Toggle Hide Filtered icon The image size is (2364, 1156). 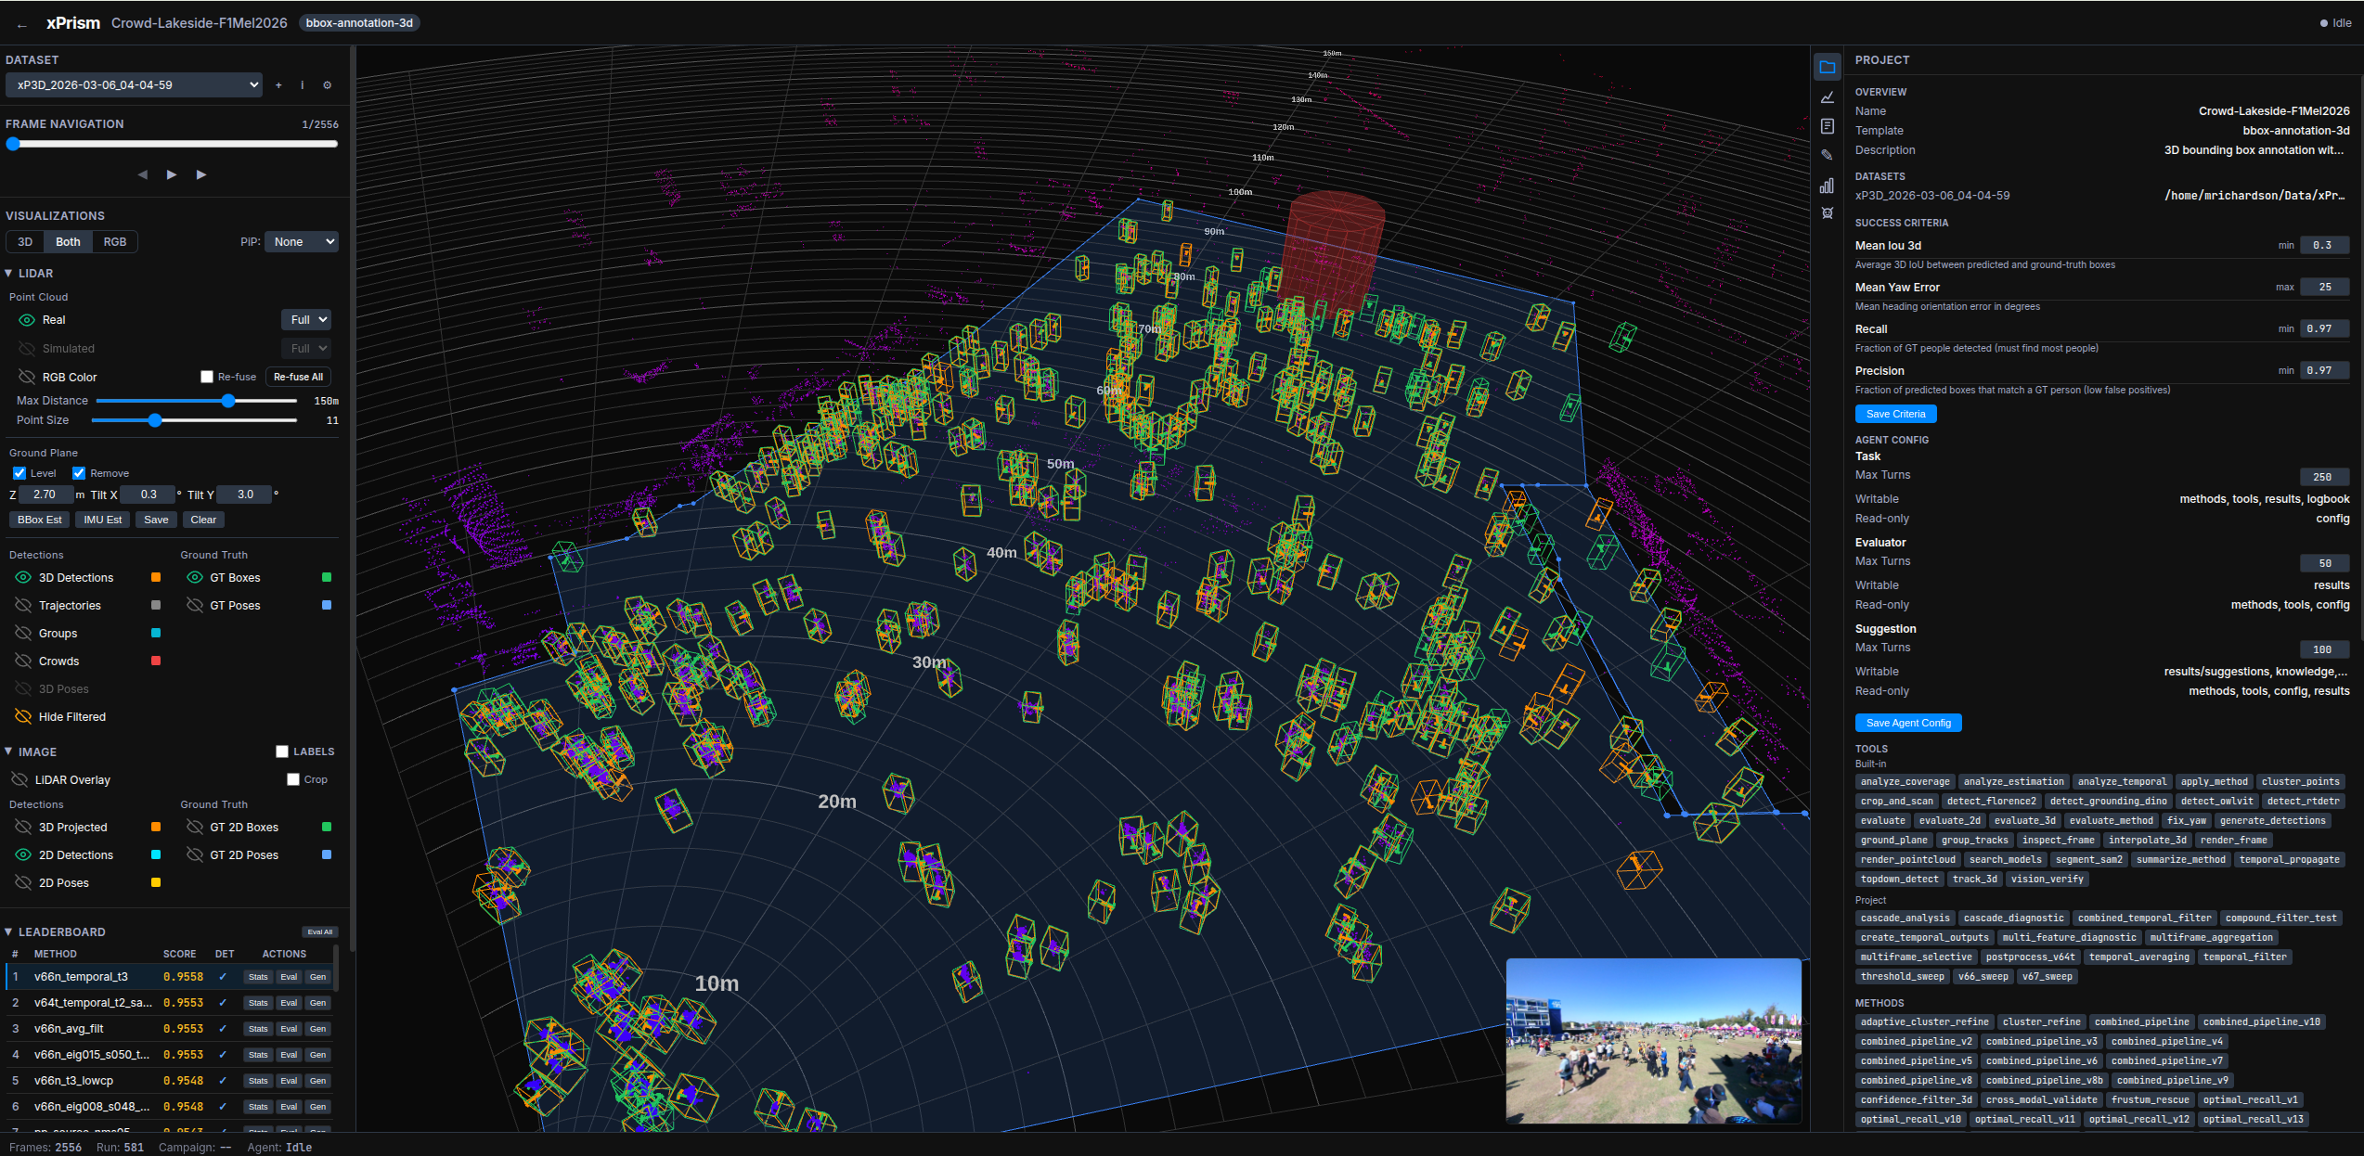(23, 717)
